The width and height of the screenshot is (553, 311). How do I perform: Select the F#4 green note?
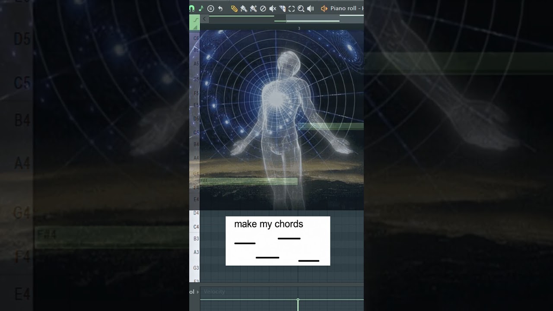(249, 181)
